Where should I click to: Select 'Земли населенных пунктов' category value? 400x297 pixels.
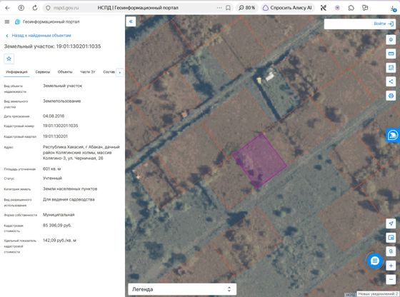[x=70, y=189]
